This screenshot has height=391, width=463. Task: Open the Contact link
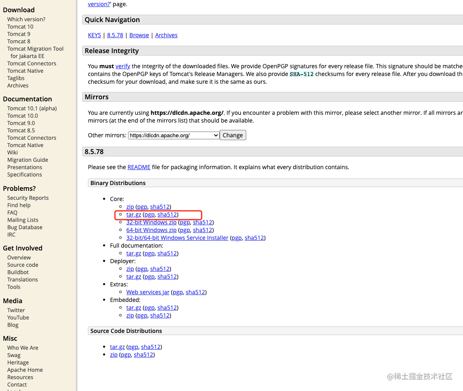point(17,385)
